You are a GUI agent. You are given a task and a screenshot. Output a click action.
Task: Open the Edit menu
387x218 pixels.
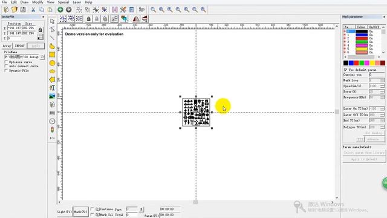coord(13,2)
